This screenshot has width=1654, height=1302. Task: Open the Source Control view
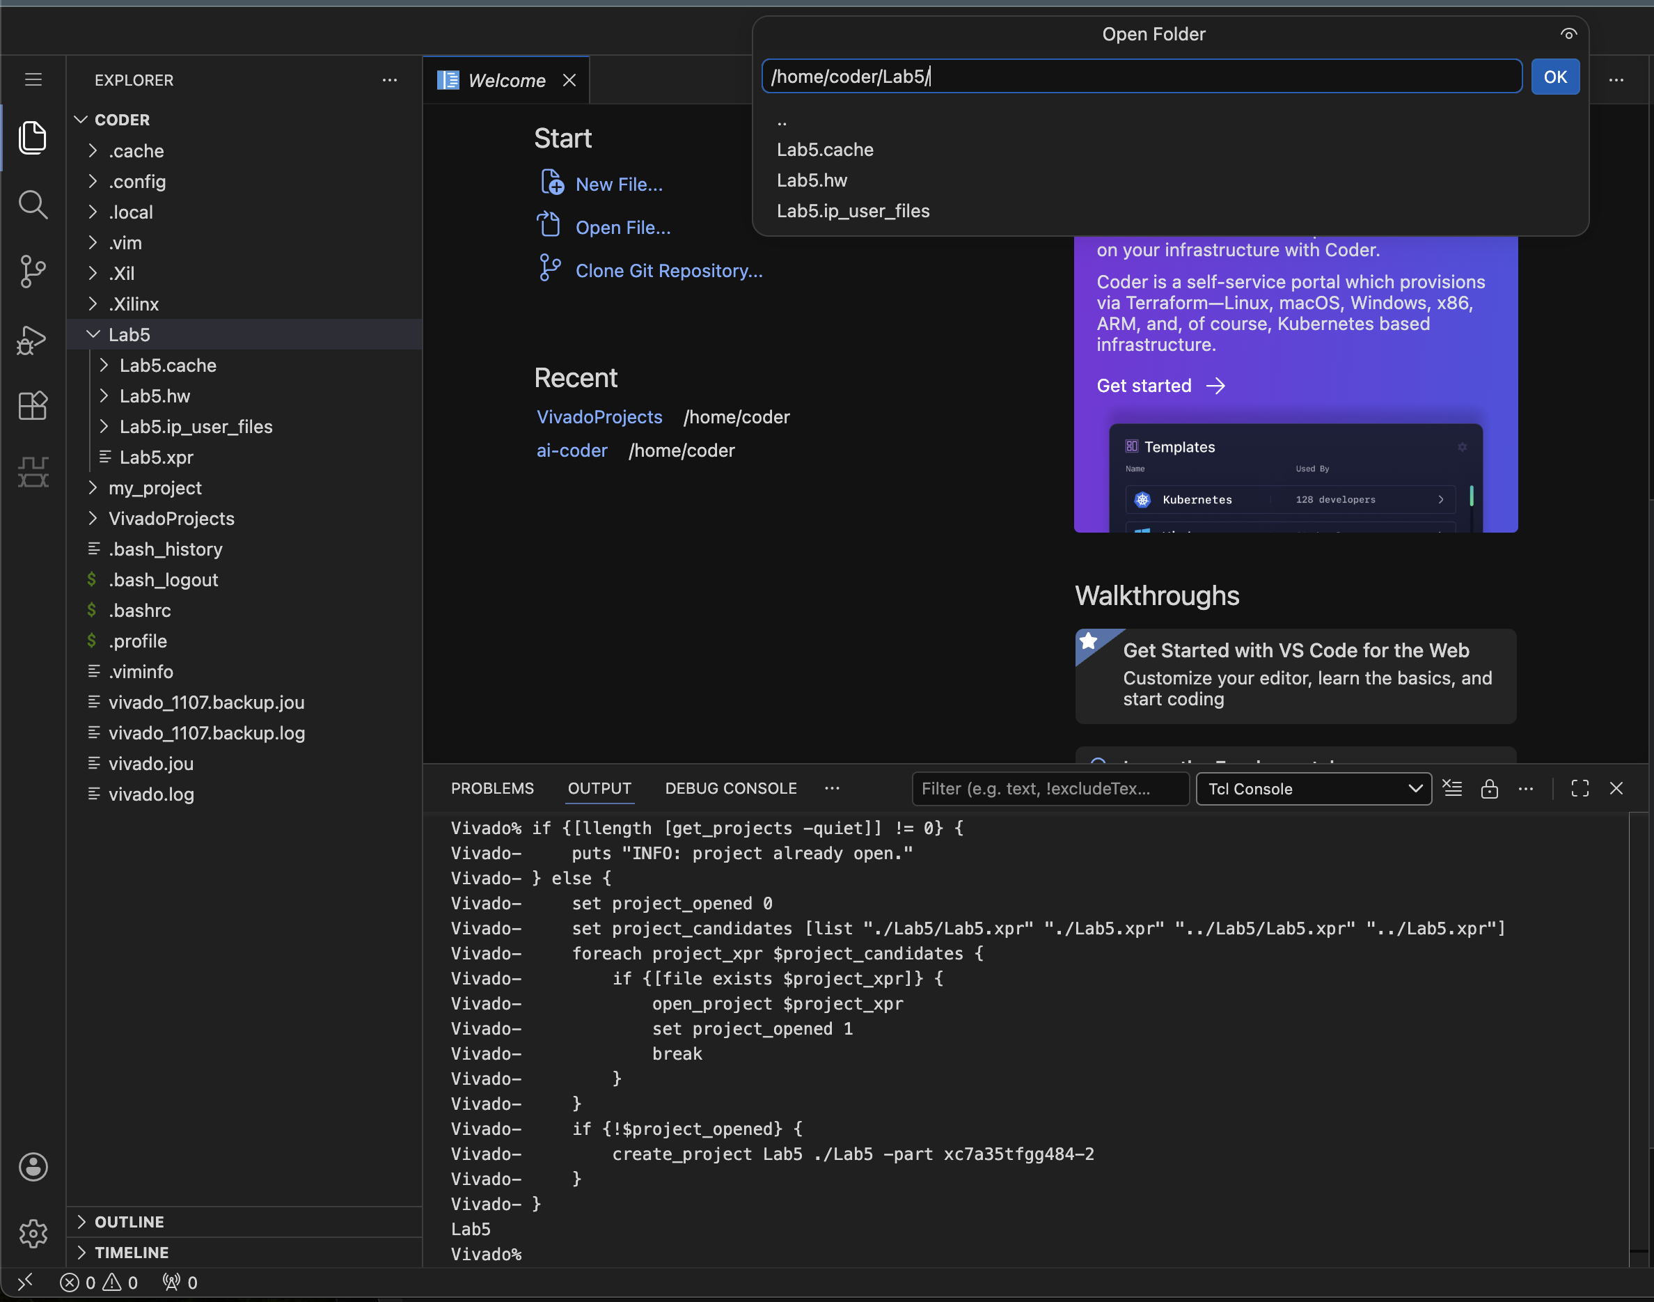coord(33,272)
